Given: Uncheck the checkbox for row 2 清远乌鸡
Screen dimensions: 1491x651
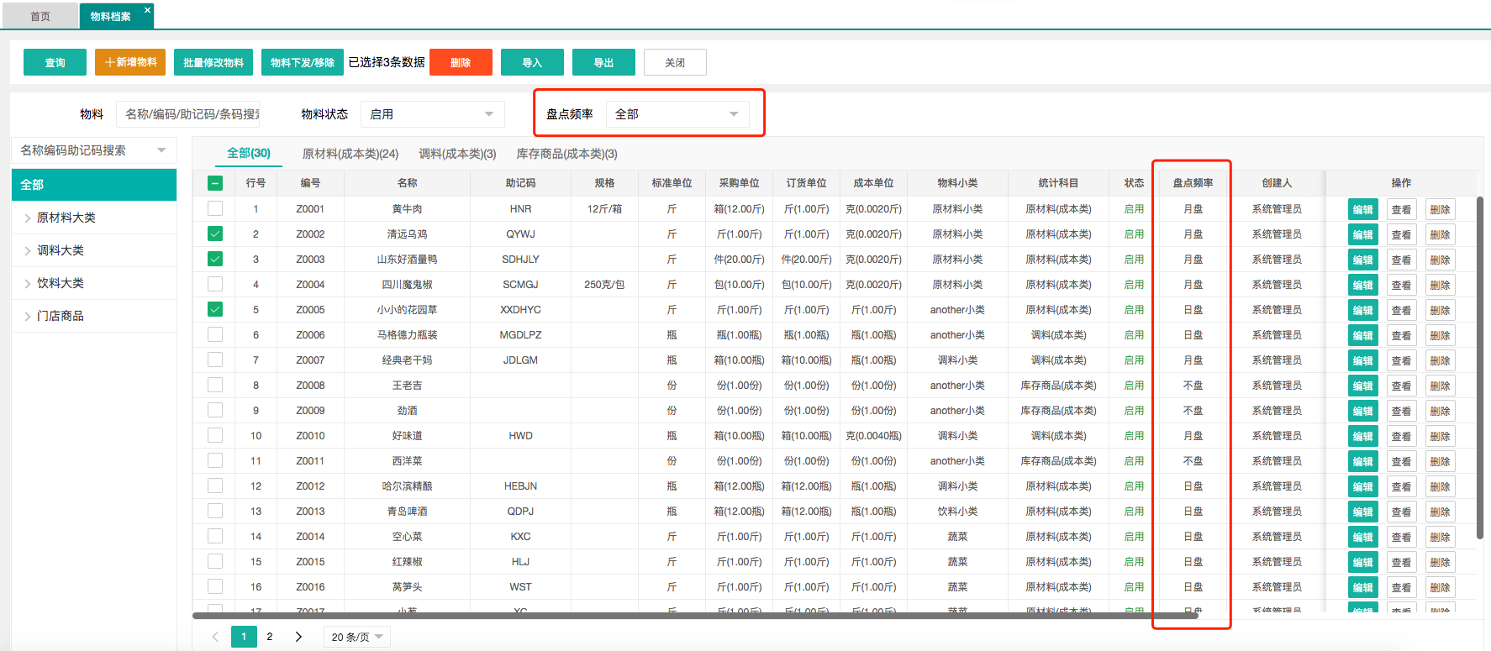Looking at the screenshot, I should (215, 234).
